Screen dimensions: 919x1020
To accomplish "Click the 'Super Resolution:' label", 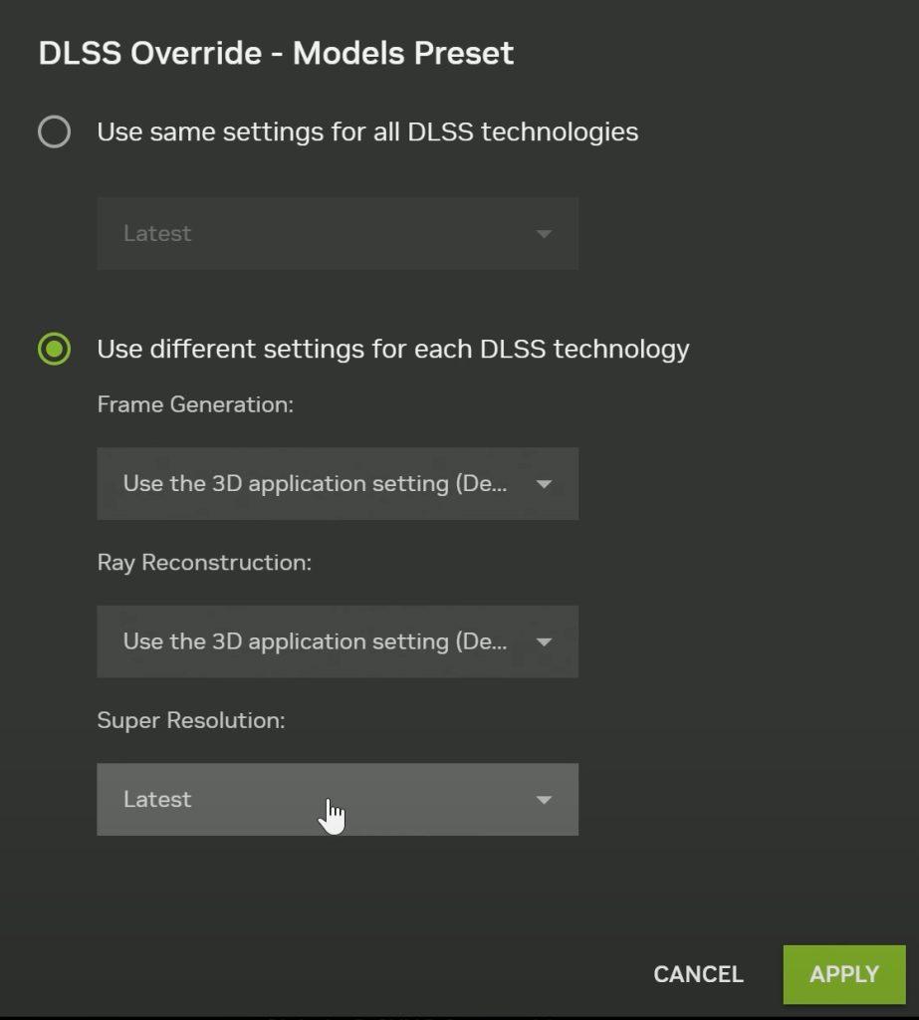I will click(191, 721).
